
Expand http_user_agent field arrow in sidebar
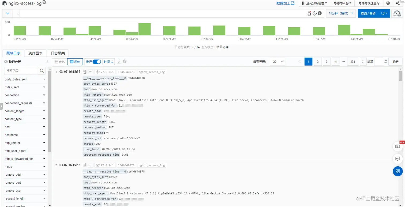(44, 151)
